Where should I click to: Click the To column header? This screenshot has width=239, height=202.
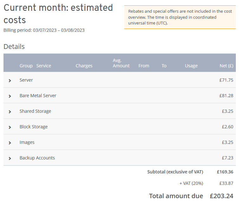[164, 66]
